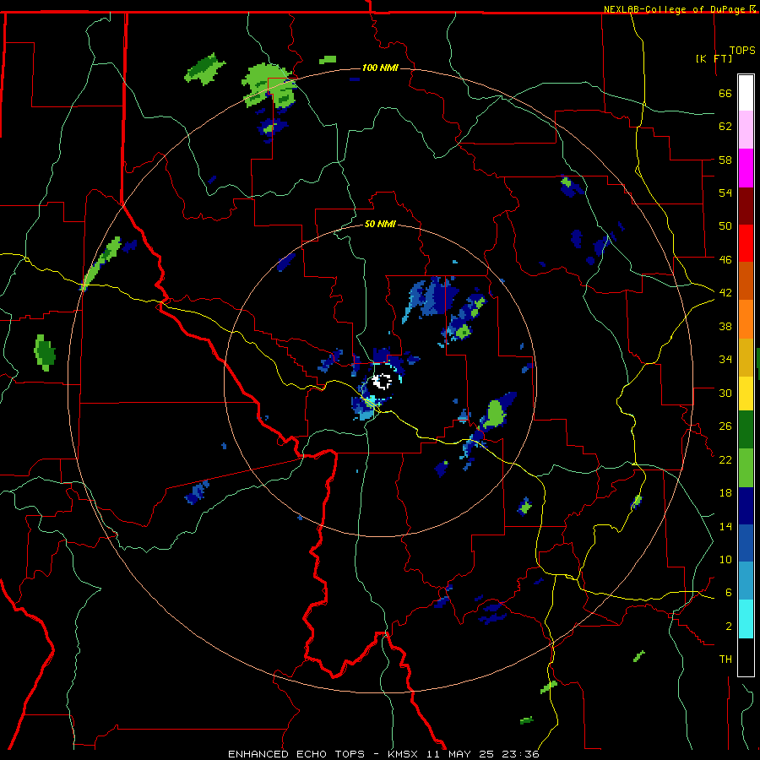Click the 'KMSX' station identifier in caption

(402, 754)
